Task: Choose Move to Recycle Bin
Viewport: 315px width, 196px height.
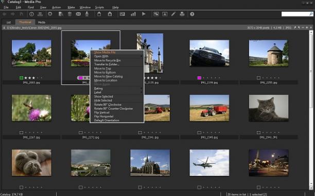Action: [x=116, y=60]
